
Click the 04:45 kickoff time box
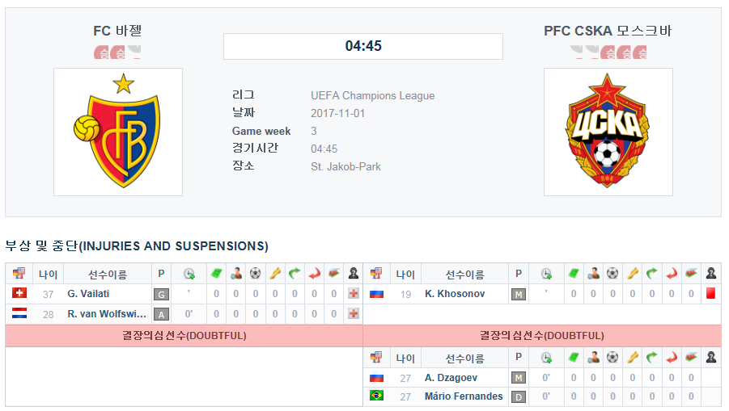pyautogui.click(x=363, y=46)
